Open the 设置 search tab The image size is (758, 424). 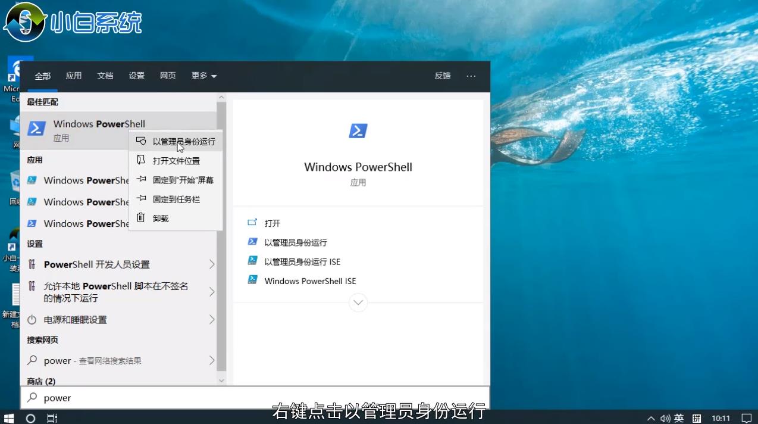point(137,76)
